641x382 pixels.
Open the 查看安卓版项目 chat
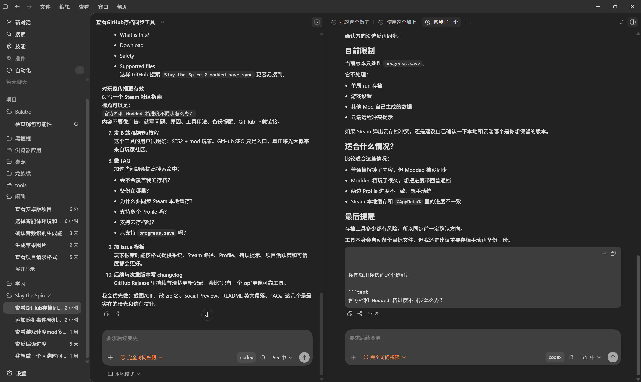pos(43,209)
